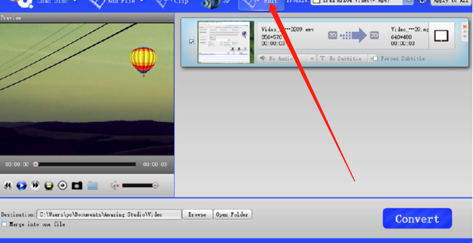
Task: Take a snapshot with camera icon
Action: [77, 185]
